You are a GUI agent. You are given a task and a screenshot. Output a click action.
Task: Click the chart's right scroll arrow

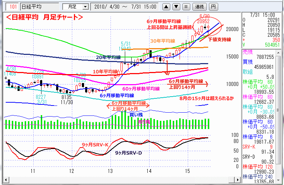point(238,180)
